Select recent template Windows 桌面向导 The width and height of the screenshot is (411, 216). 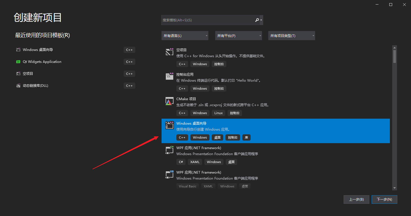[38, 50]
